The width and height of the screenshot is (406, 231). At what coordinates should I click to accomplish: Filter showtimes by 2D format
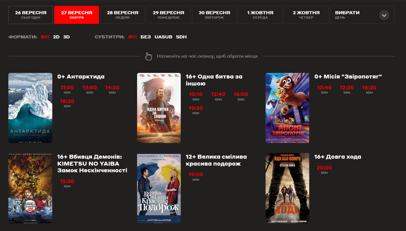[x=56, y=37]
